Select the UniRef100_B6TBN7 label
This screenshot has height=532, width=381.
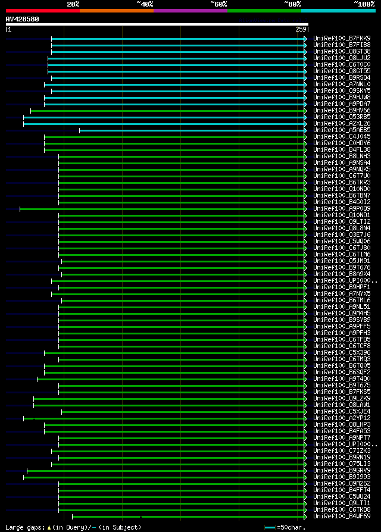click(x=342, y=196)
